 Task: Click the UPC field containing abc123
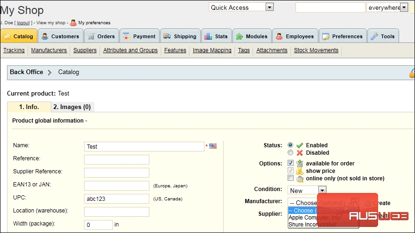(x=117, y=199)
